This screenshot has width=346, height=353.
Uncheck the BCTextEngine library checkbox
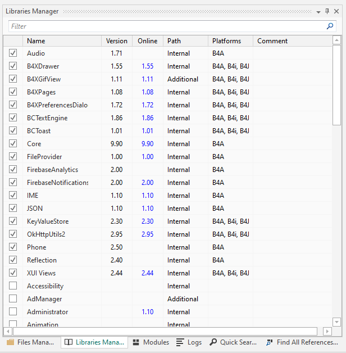point(13,117)
